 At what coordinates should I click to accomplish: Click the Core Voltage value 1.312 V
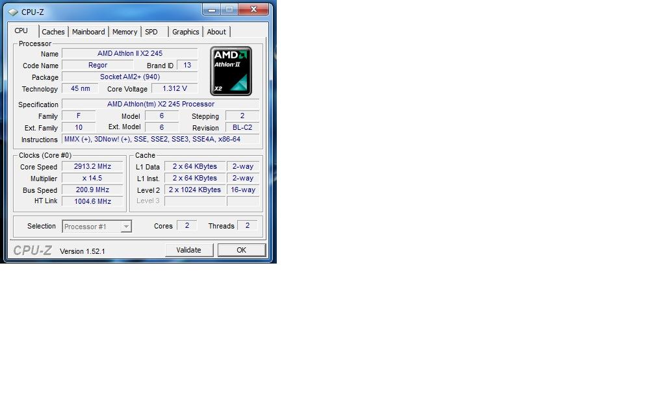pos(175,88)
